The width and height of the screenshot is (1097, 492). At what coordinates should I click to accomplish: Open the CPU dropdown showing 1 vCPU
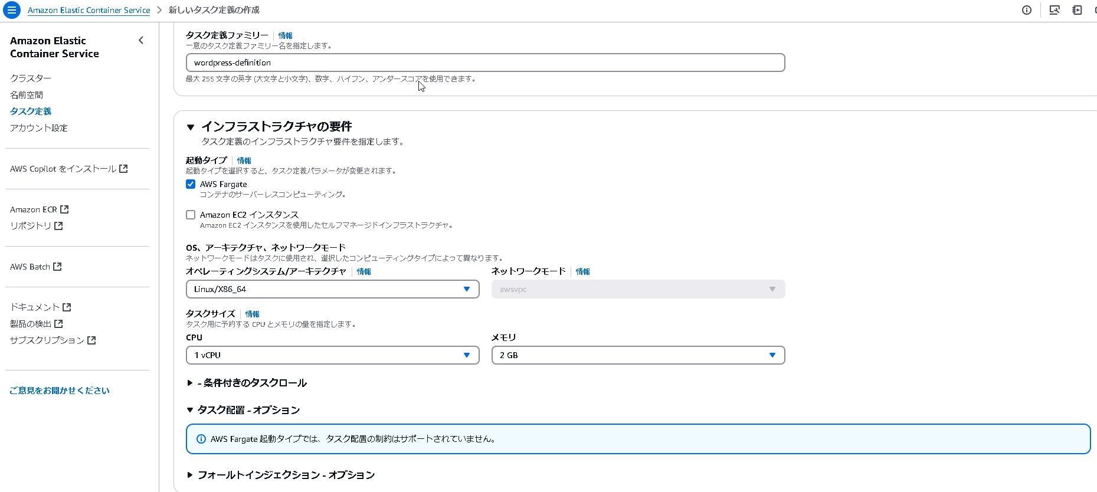(332, 355)
